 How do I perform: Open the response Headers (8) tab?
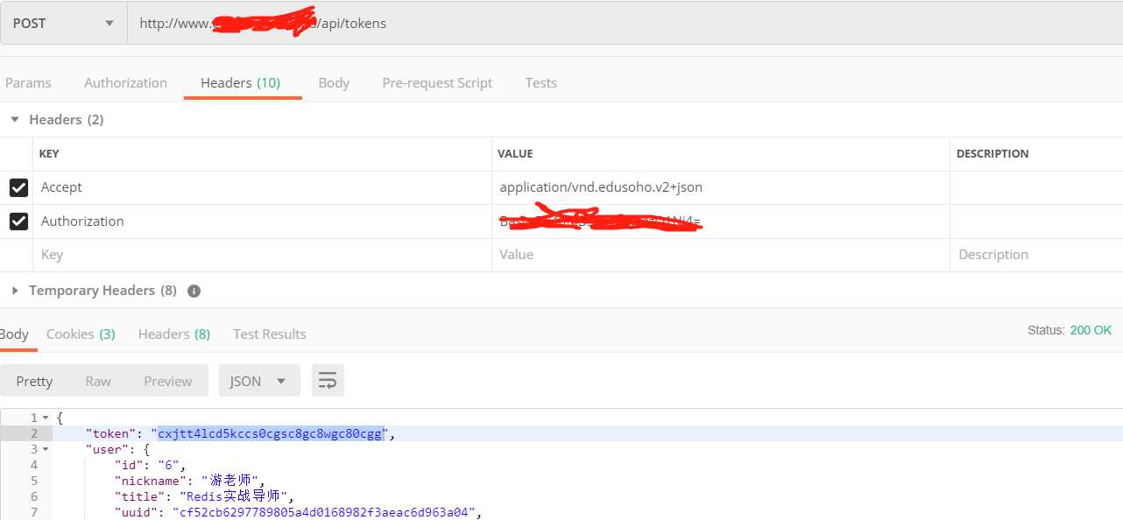click(x=174, y=334)
